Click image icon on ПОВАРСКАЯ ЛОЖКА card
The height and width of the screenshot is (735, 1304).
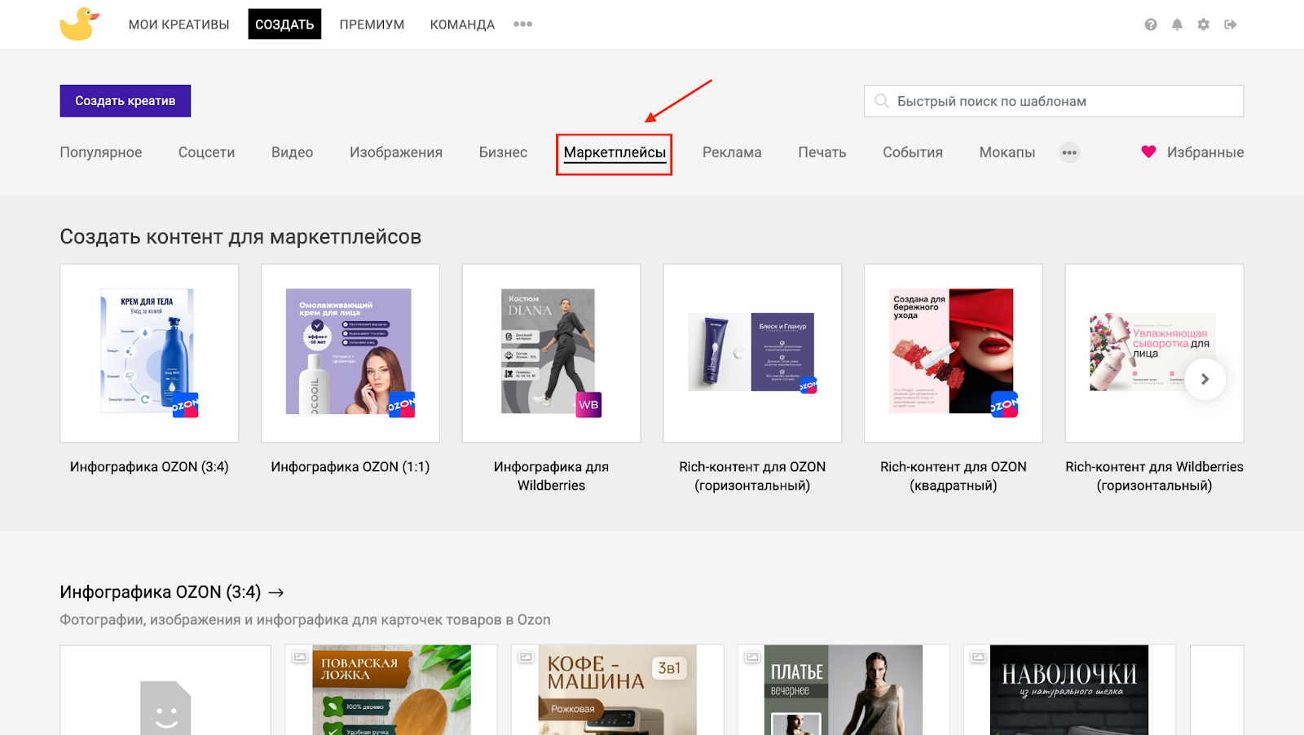coord(300,656)
